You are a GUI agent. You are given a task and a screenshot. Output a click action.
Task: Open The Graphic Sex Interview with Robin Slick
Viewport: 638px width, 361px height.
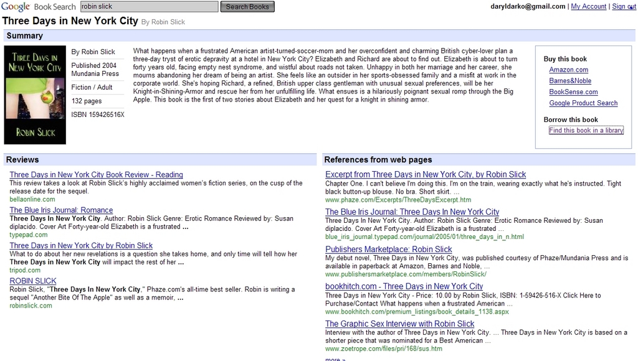(399, 324)
